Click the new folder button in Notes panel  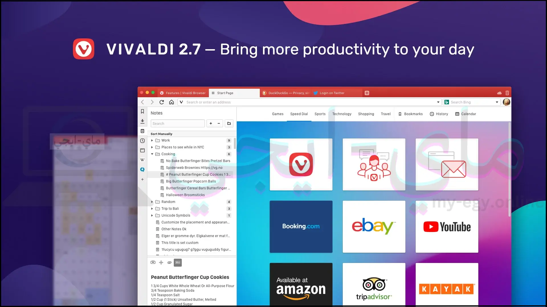coord(228,123)
